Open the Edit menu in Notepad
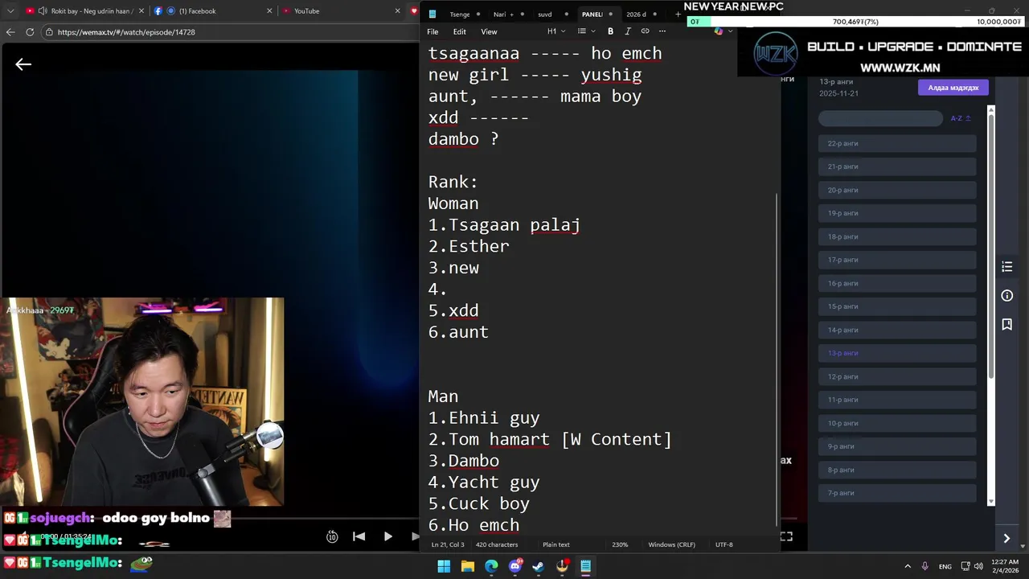 tap(459, 31)
